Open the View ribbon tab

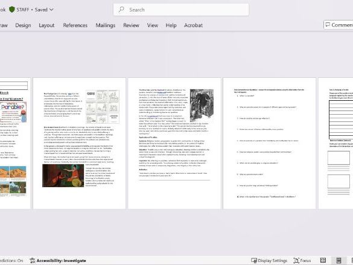tap(153, 25)
